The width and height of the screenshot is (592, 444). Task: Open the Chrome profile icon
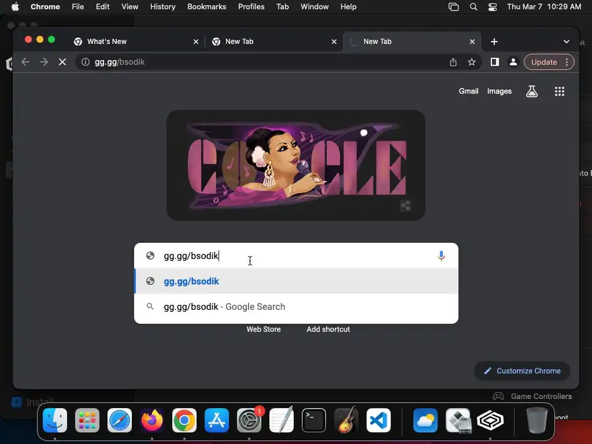(x=513, y=62)
